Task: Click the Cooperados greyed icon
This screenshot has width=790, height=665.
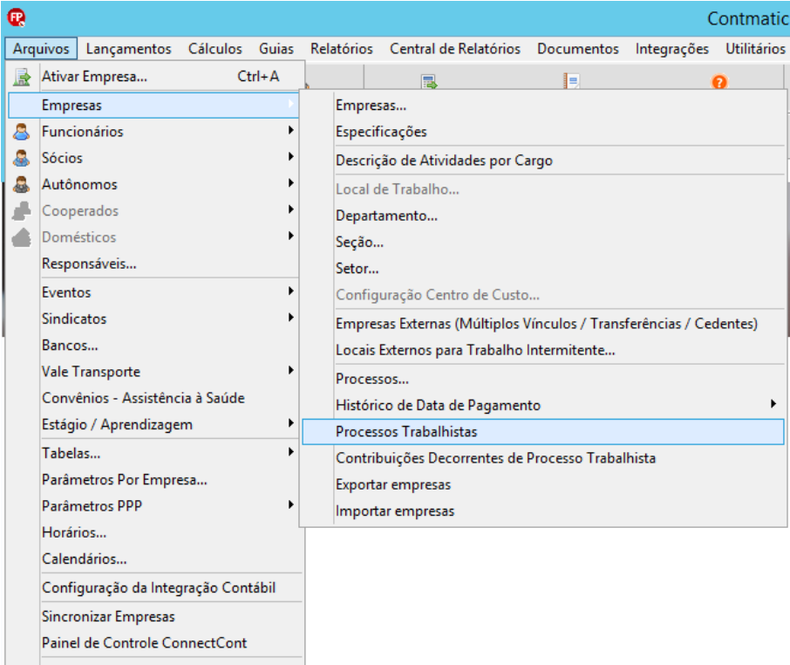Action: pos(21,210)
